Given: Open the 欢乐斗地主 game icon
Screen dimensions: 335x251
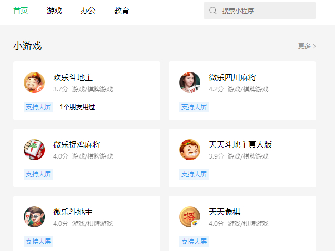Looking at the screenshot, I should click(x=34, y=82).
